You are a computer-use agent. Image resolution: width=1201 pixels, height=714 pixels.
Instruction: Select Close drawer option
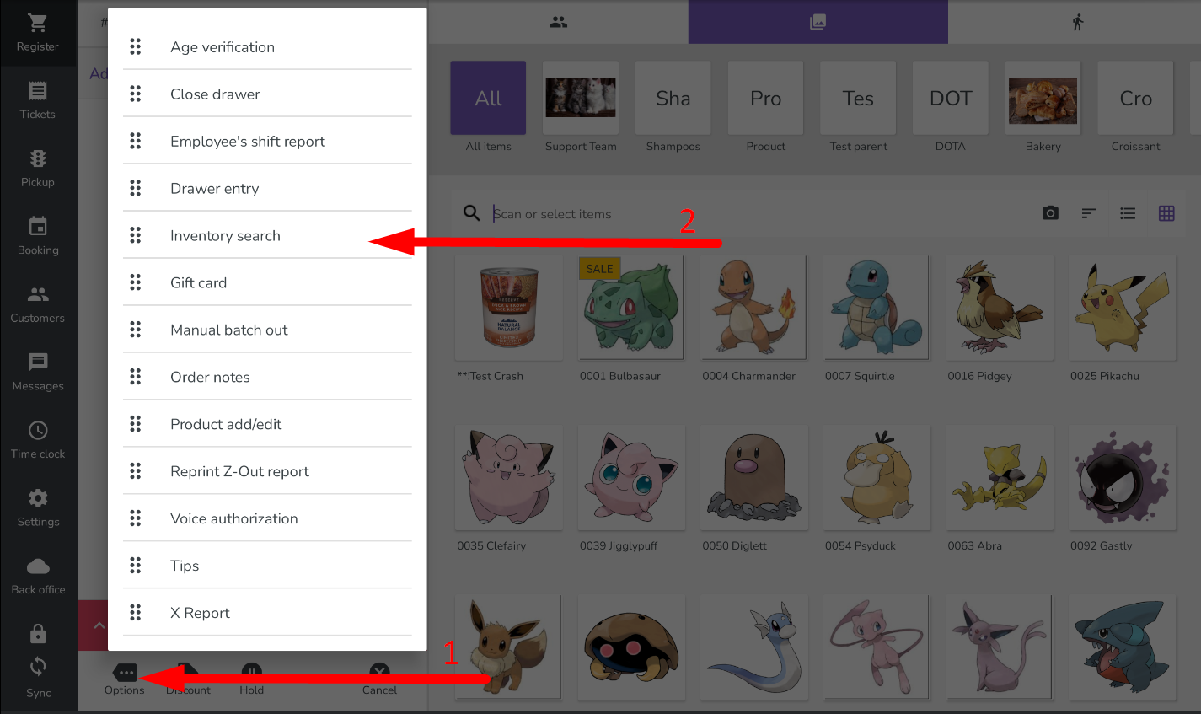[267, 94]
